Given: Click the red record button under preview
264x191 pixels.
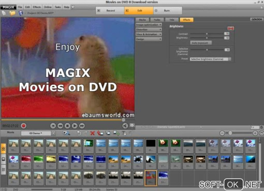Looking at the screenshot, I should pos(24,126).
